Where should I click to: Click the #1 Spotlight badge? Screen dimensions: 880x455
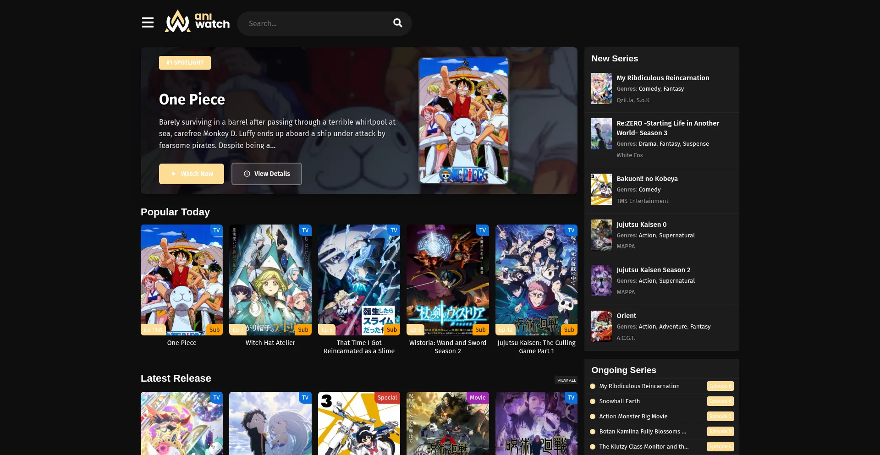[185, 63]
